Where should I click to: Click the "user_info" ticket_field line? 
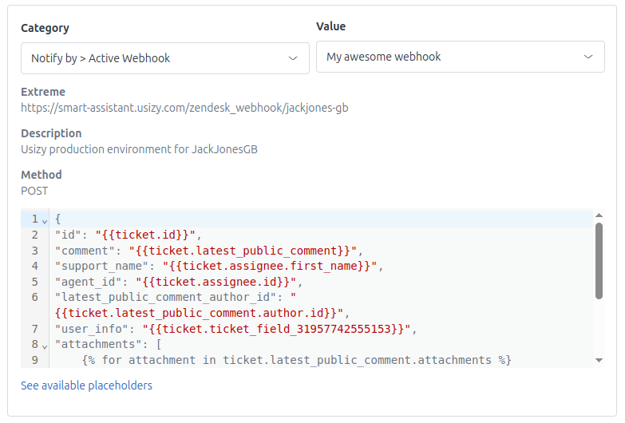(x=235, y=329)
